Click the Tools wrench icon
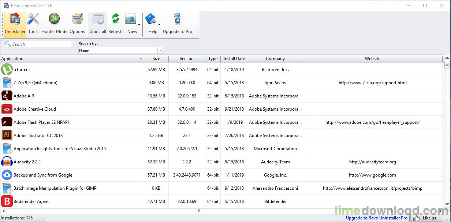 (x=33, y=18)
